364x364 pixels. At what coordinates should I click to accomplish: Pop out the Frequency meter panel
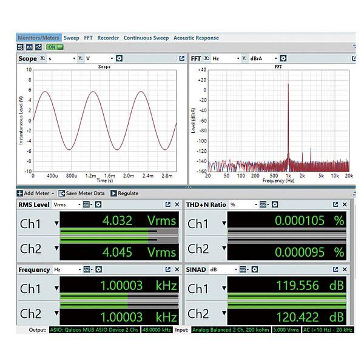click(x=167, y=269)
